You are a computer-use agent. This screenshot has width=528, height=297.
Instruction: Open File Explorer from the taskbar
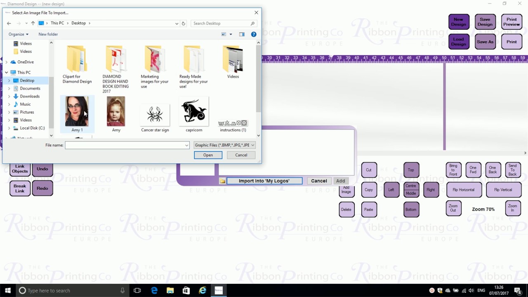[170, 290]
